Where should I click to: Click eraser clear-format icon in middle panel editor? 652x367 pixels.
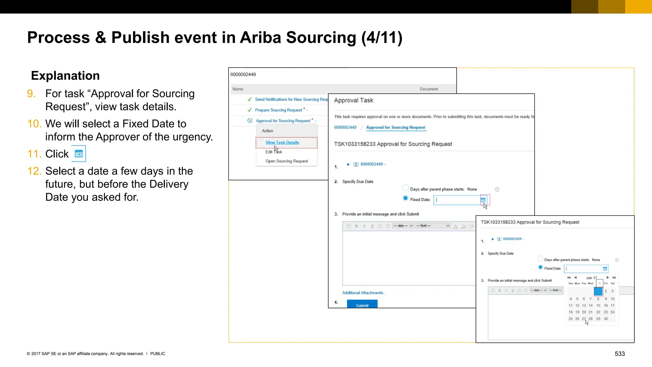pos(471,226)
